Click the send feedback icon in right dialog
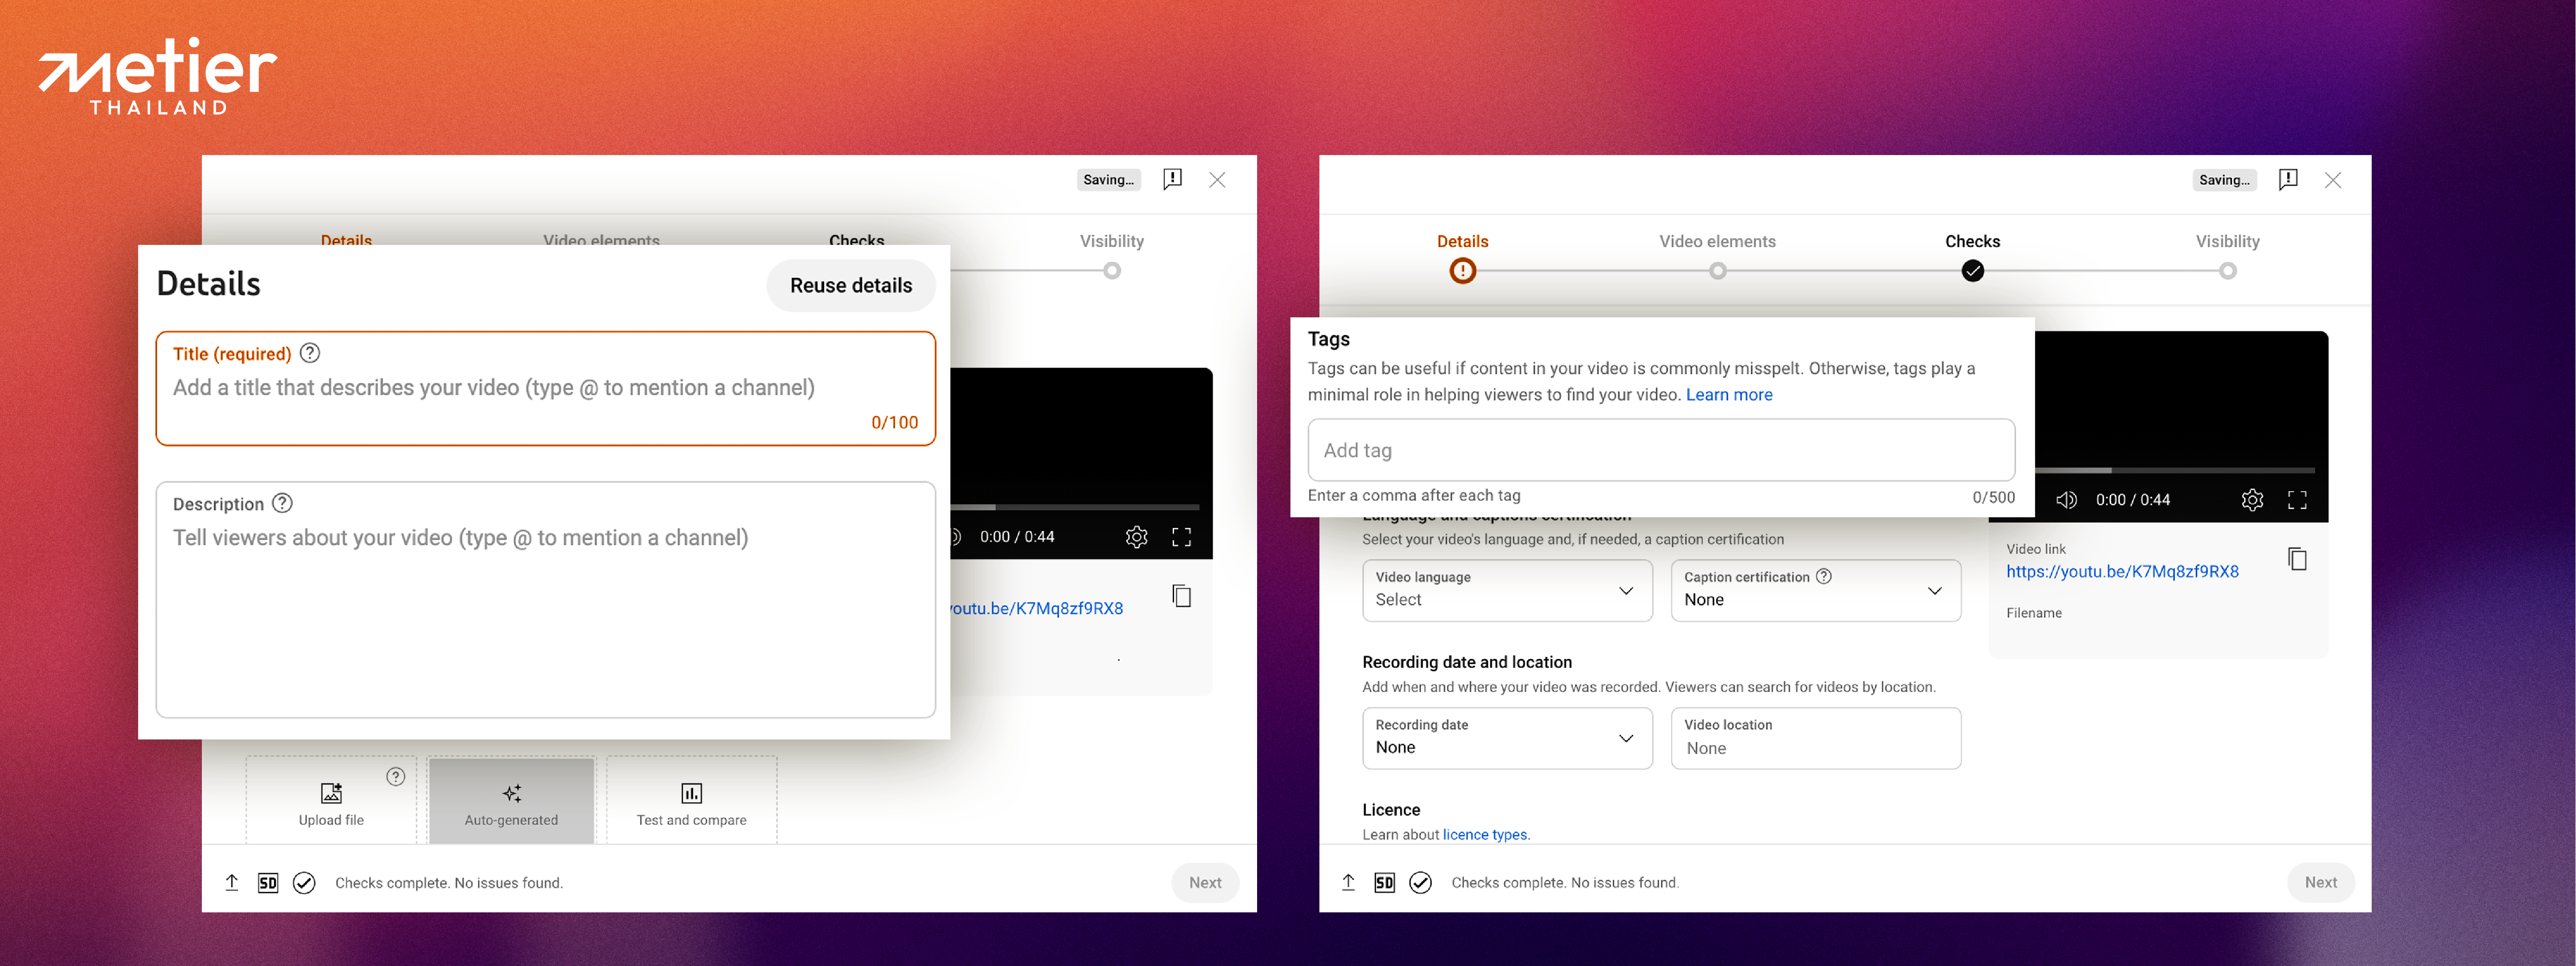Screen dimensions: 2576x966 click(x=2287, y=179)
